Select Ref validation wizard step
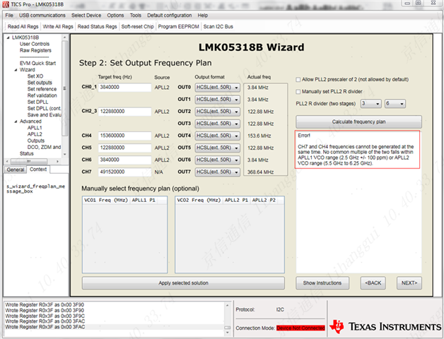Viewport: 444px width, 339px height. 42,95
